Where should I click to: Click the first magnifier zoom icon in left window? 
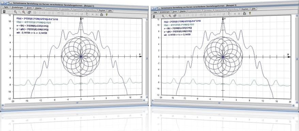click(15, 12)
